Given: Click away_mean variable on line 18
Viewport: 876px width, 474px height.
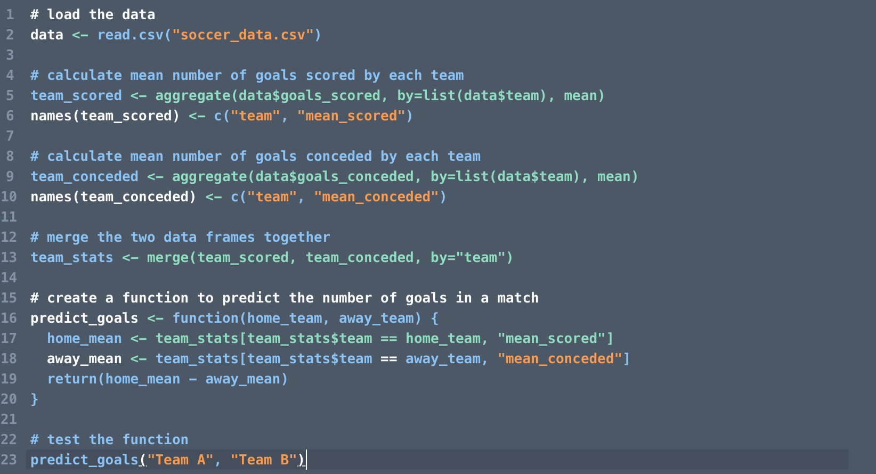Looking at the screenshot, I should (x=85, y=358).
